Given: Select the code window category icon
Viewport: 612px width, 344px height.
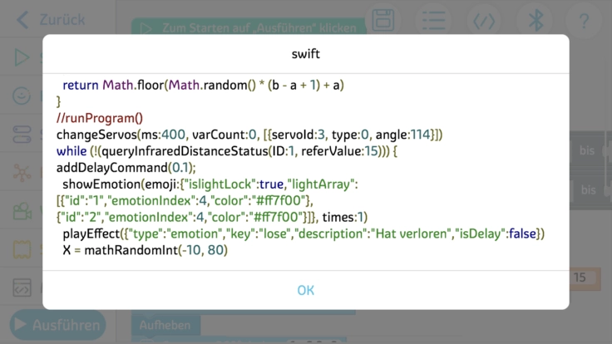Looking at the screenshot, I should (22, 287).
